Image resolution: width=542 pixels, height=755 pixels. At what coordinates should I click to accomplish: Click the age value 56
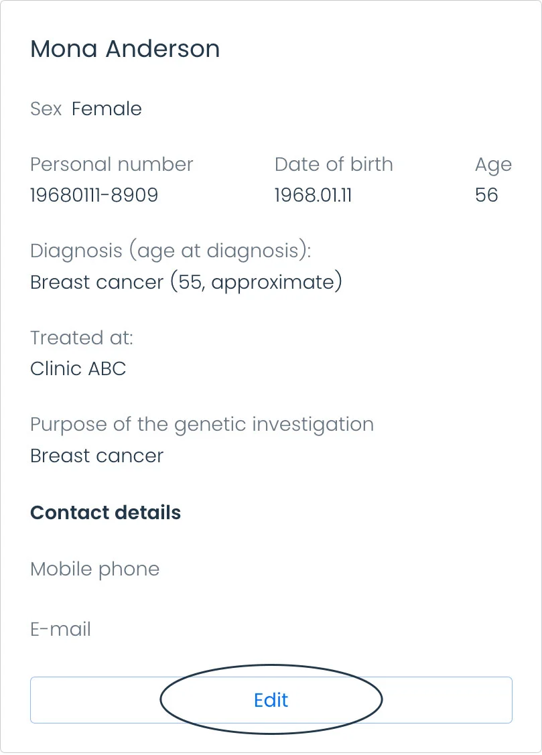(x=486, y=195)
